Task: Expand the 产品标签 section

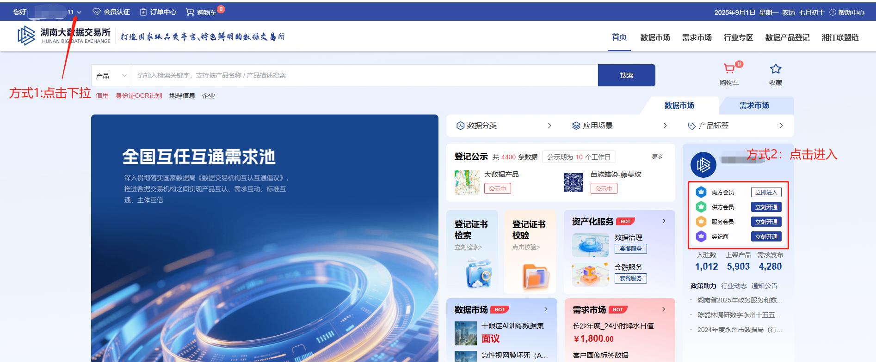Action: 781,126
